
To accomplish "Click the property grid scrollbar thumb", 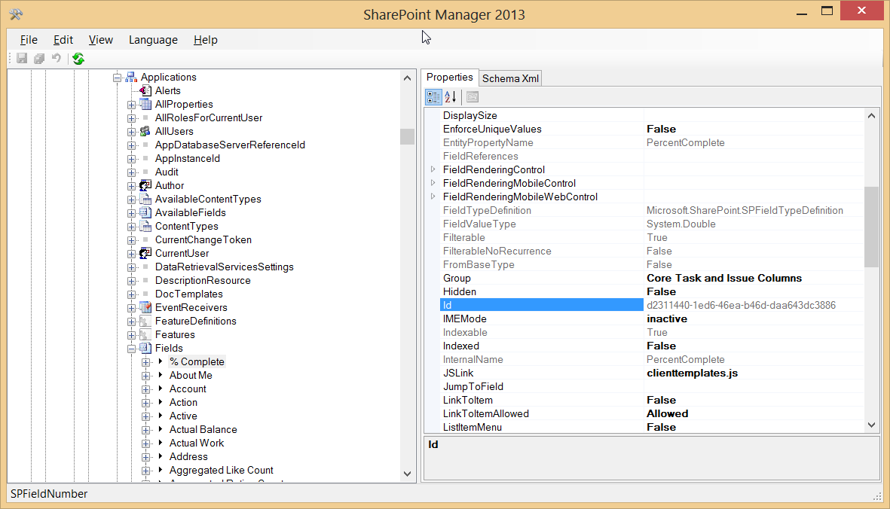I will point(871,227).
